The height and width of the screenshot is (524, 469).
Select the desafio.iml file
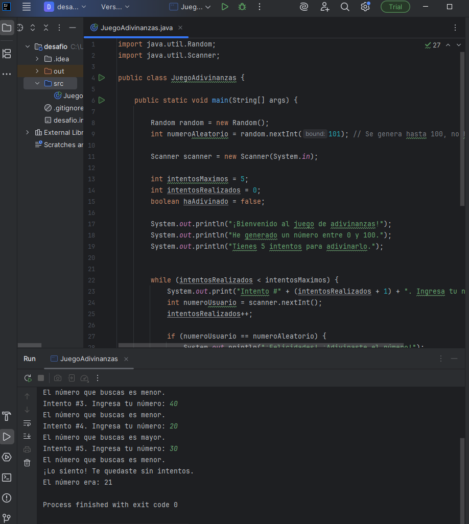point(64,121)
